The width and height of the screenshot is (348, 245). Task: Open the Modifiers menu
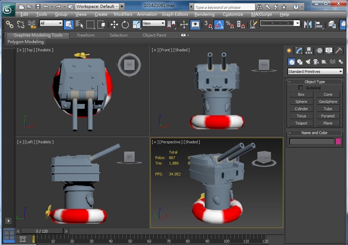pos(123,14)
